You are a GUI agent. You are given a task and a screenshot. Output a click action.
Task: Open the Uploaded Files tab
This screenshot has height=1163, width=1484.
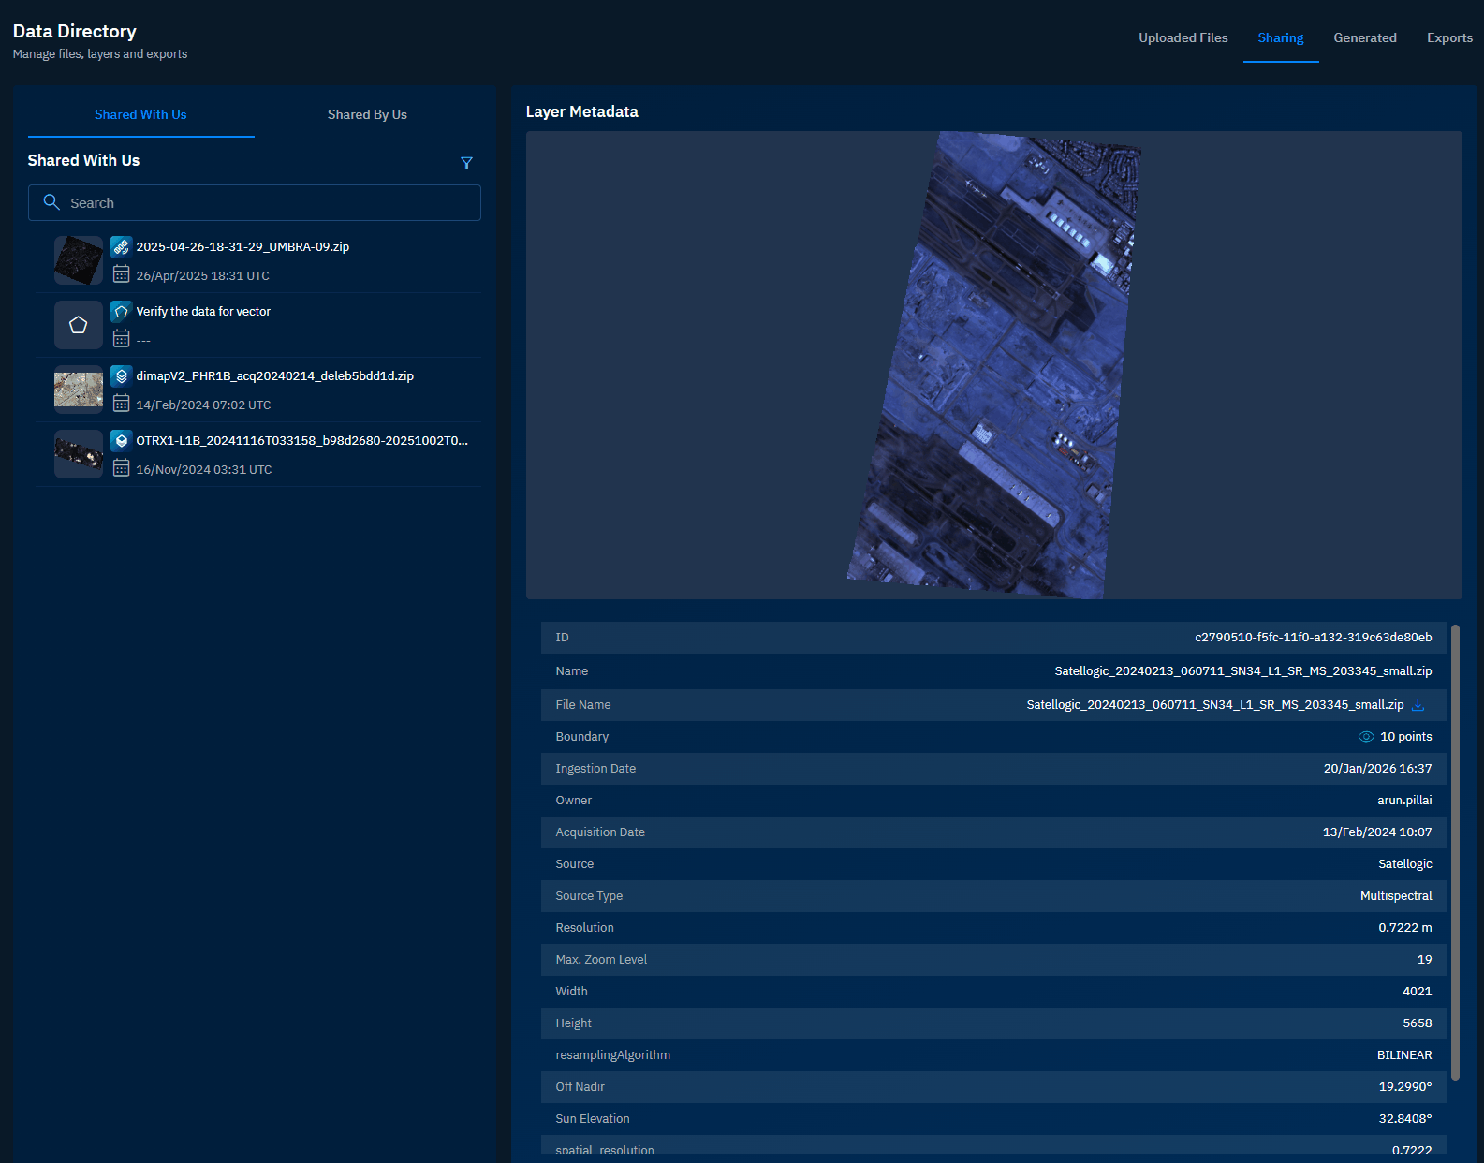pyautogui.click(x=1183, y=37)
